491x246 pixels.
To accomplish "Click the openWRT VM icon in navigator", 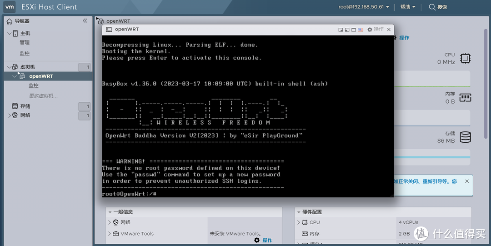I will tap(22, 76).
